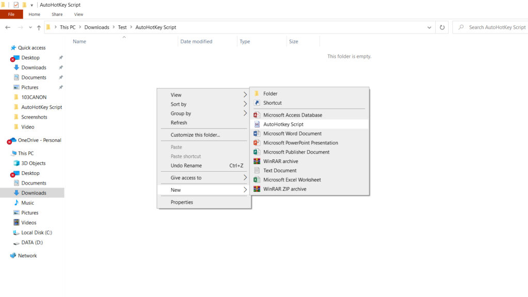Choose Microsoft Excel Worksheet entry
Image resolution: width=528 pixels, height=297 pixels.
click(309, 180)
